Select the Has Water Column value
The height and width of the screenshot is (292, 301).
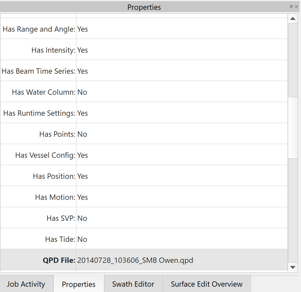[x=82, y=92]
